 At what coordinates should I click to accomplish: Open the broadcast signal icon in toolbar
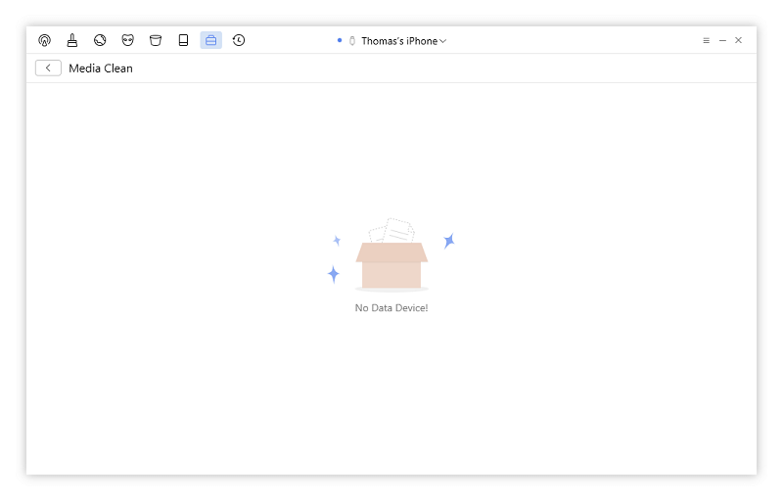(44, 40)
